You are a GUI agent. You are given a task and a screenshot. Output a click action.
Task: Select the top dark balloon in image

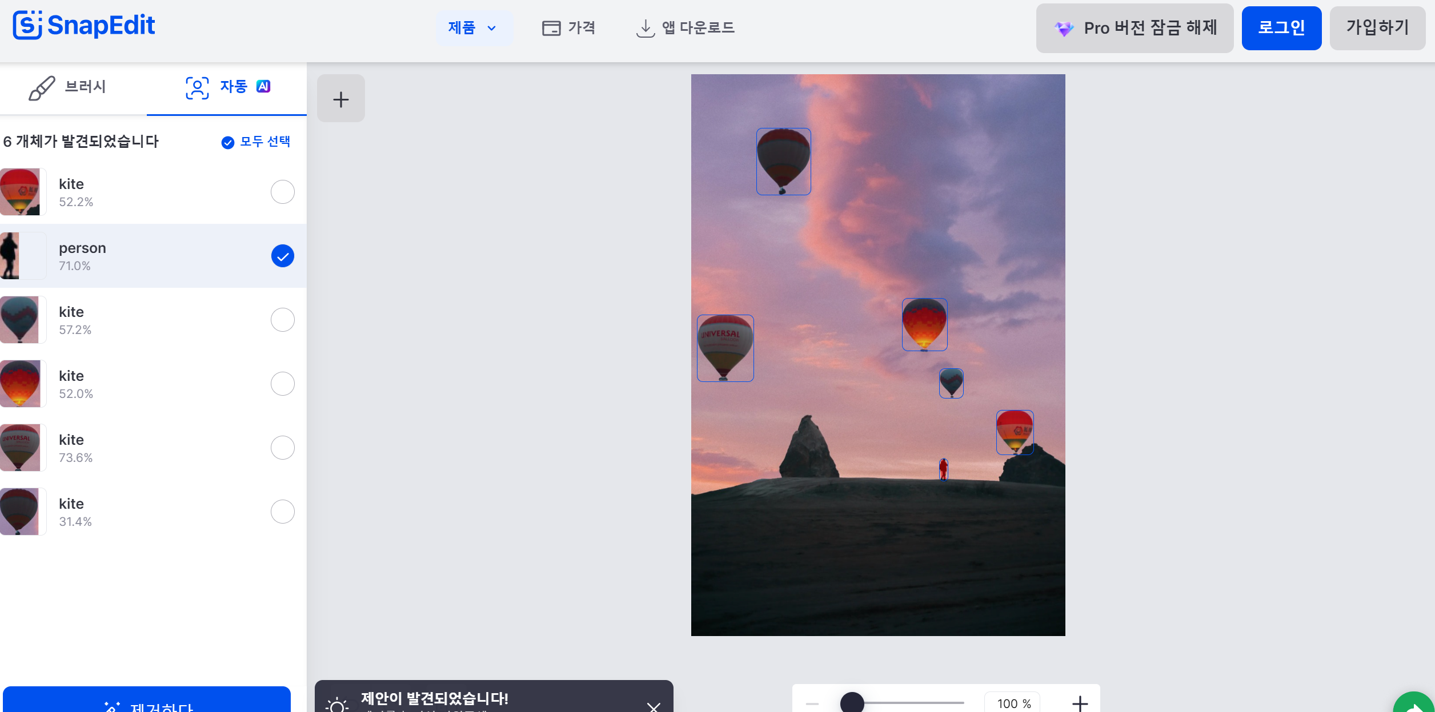point(783,162)
